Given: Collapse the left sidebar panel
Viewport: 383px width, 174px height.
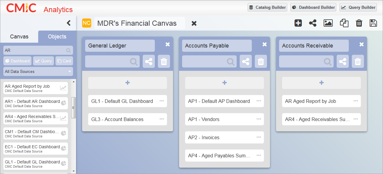Looking at the screenshot, I should (x=69, y=23).
